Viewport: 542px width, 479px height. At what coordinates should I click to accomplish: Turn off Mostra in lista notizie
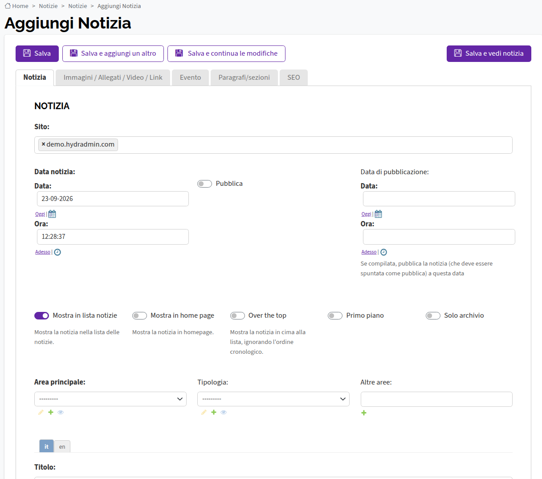41,315
